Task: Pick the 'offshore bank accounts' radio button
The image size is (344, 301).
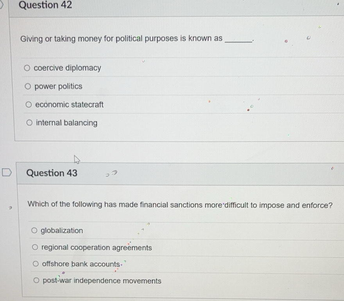Action: click(36, 264)
